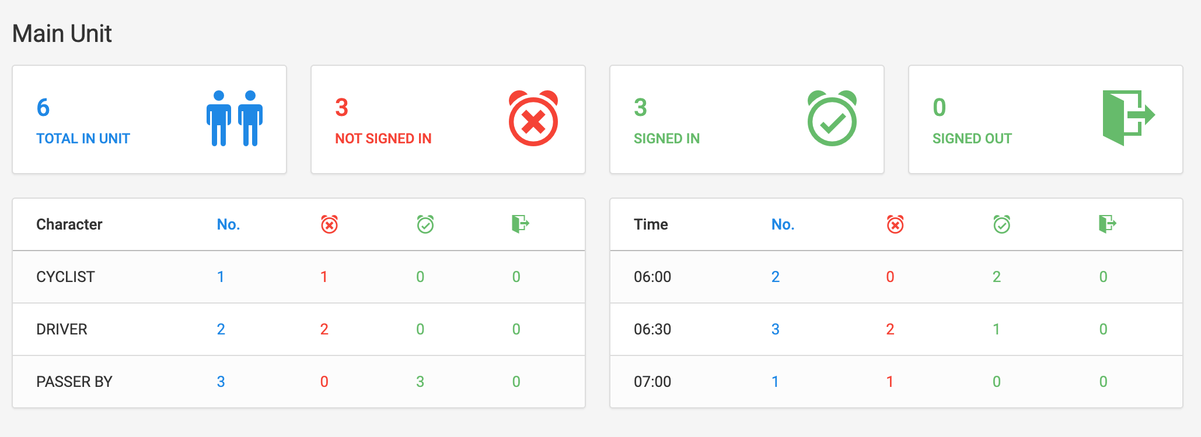Sort Character table by the No. column
This screenshot has height=437, width=1201.
(x=228, y=224)
